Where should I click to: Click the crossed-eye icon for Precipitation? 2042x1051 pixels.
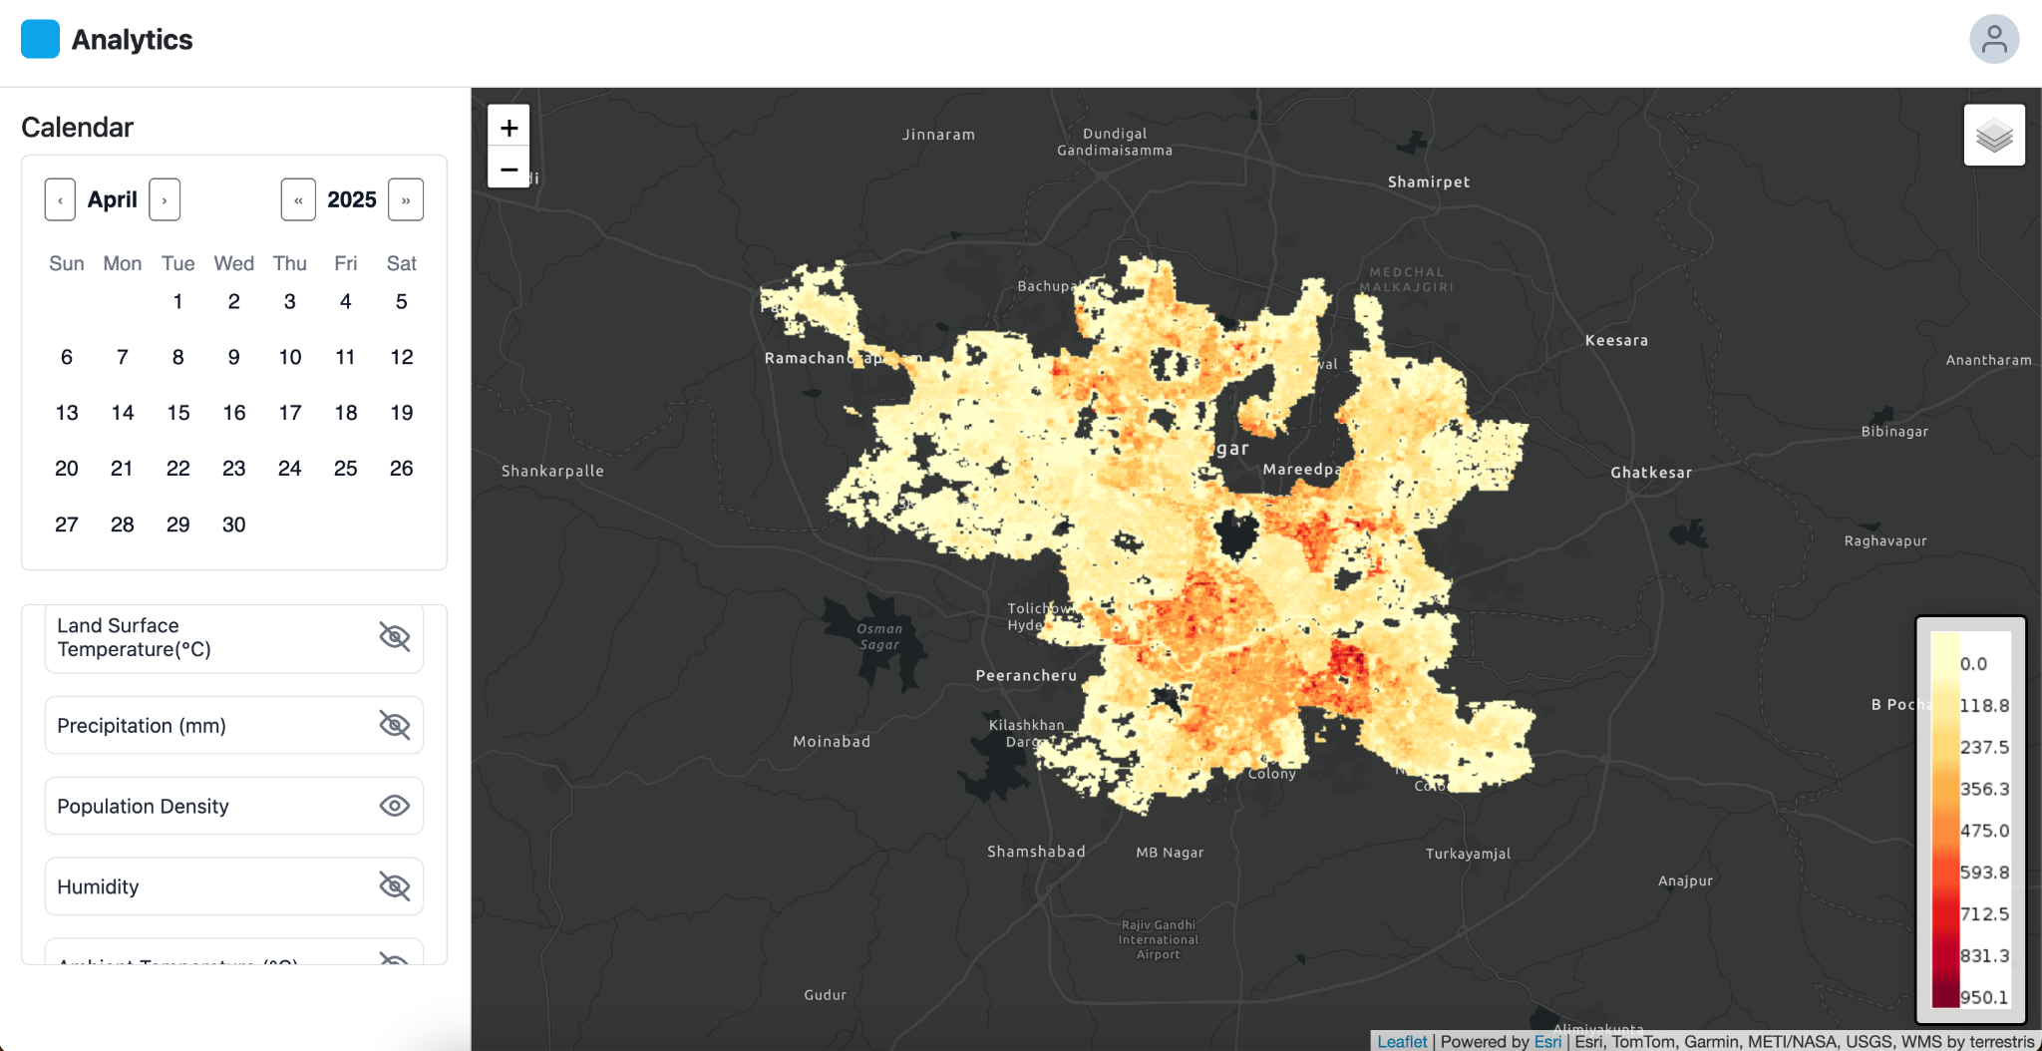pyautogui.click(x=394, y=725)
